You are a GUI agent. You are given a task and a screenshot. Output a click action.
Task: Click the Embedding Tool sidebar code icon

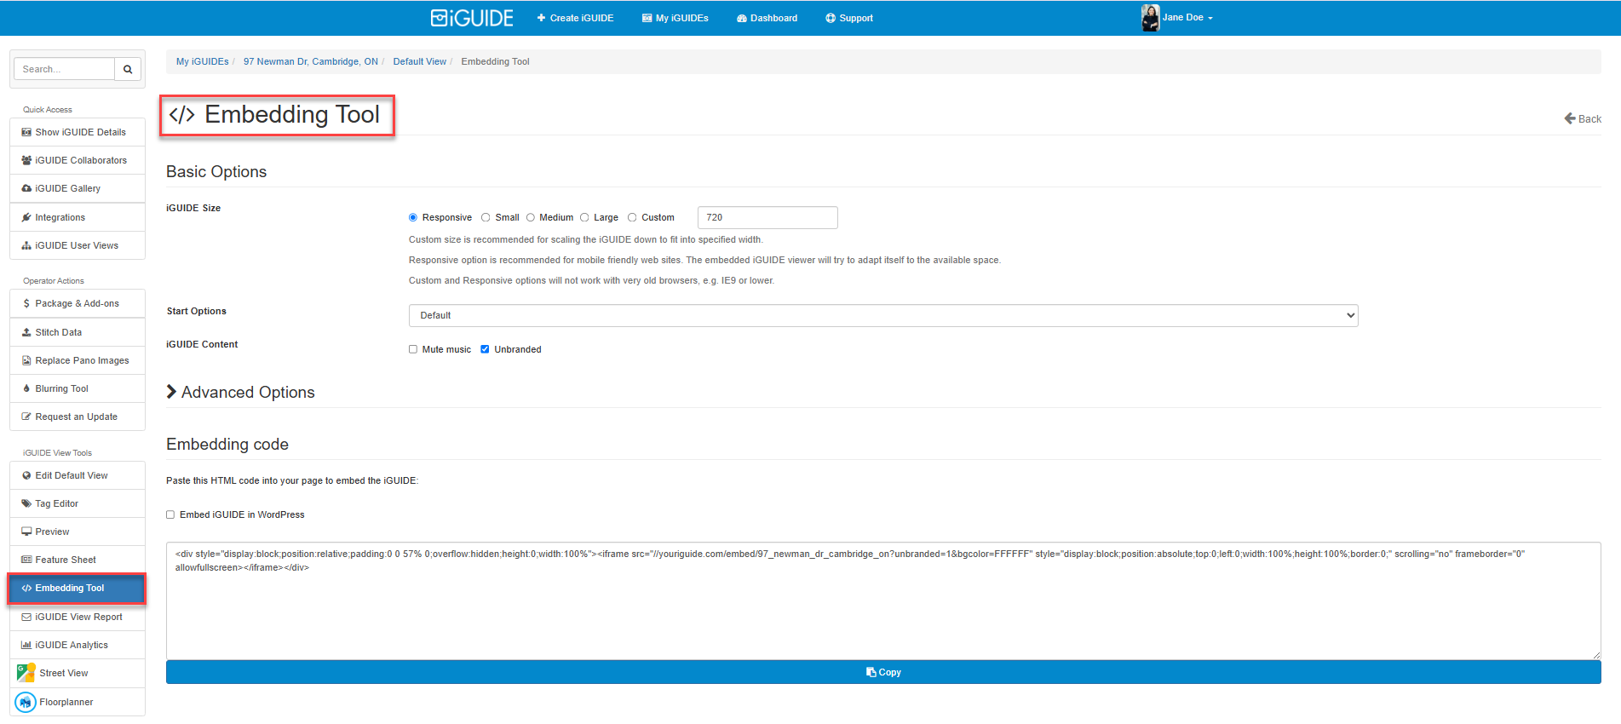[26, 588]
